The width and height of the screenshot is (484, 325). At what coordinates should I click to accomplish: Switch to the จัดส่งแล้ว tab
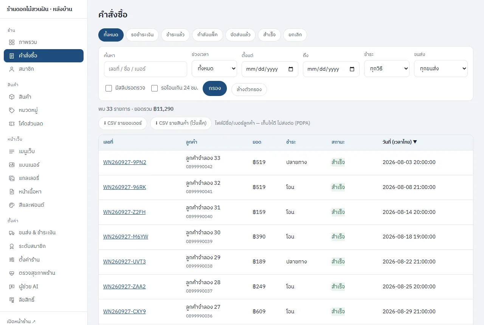[x=240, y=35]
